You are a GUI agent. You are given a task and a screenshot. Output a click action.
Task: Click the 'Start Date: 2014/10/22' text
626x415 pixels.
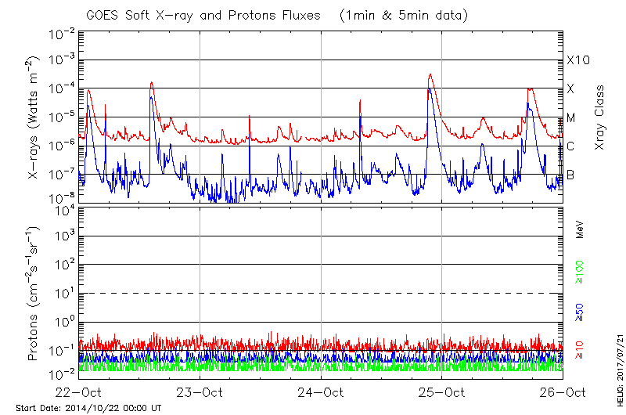pyautogui.click(x=88, y=409)
